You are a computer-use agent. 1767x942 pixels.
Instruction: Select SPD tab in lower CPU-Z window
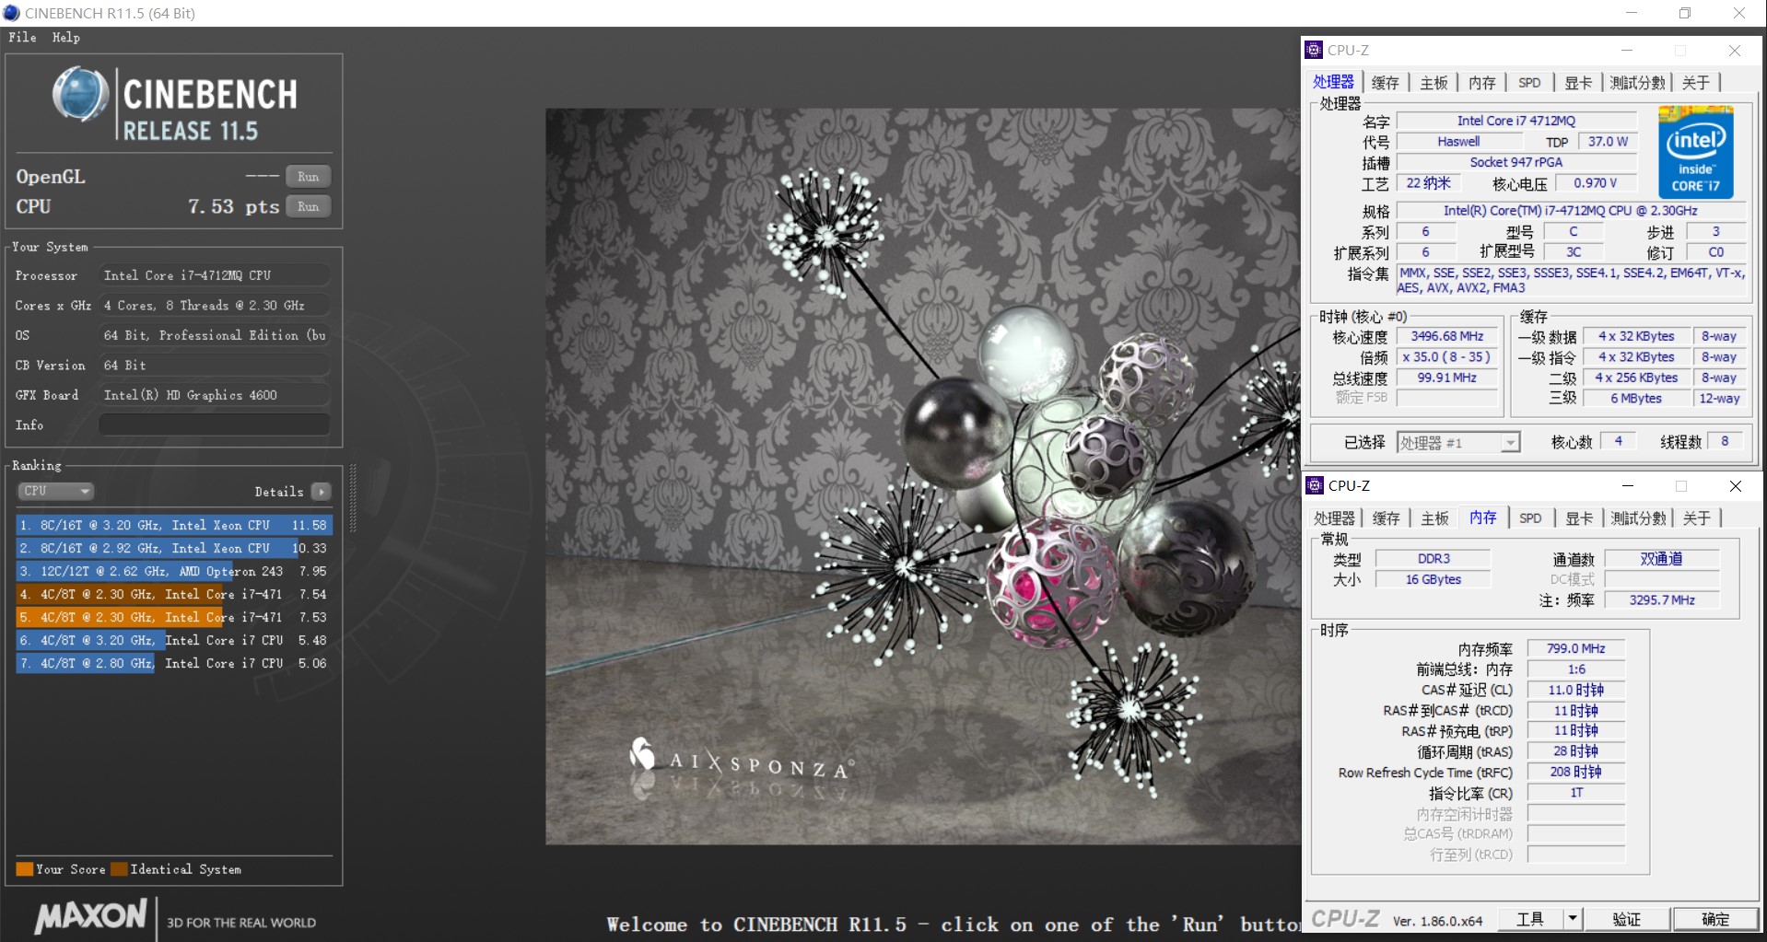coord(1530,518)
